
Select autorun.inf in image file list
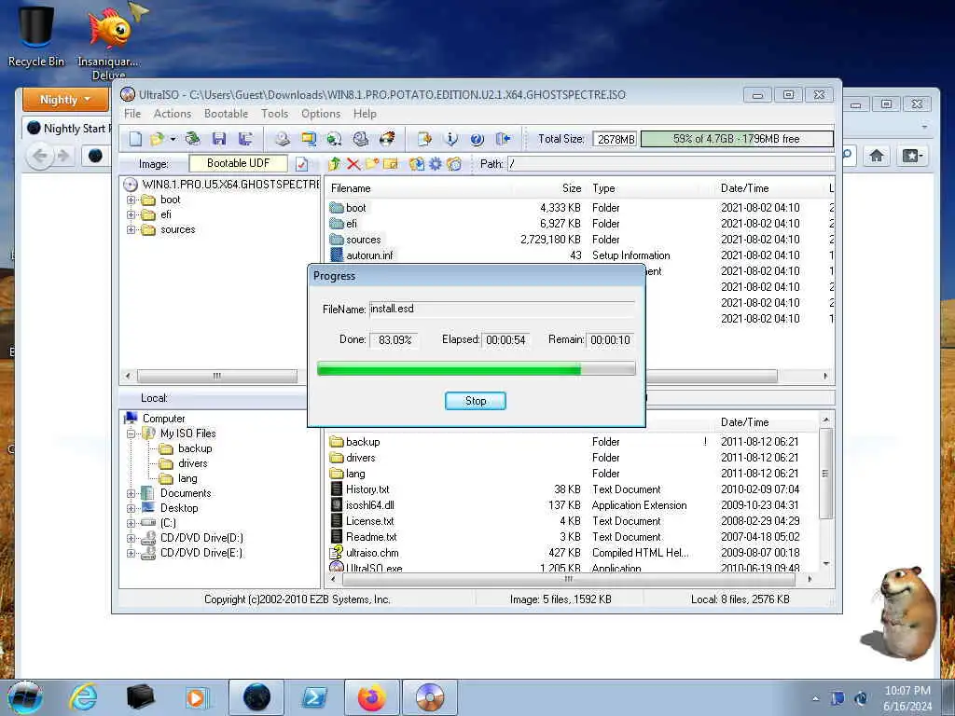point(369,255)
